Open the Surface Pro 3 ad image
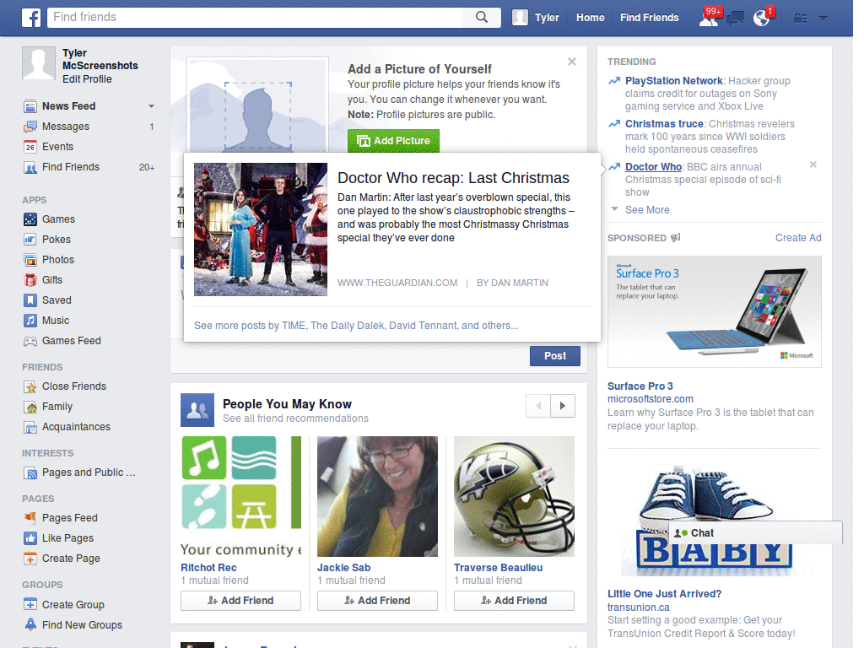 714,311
